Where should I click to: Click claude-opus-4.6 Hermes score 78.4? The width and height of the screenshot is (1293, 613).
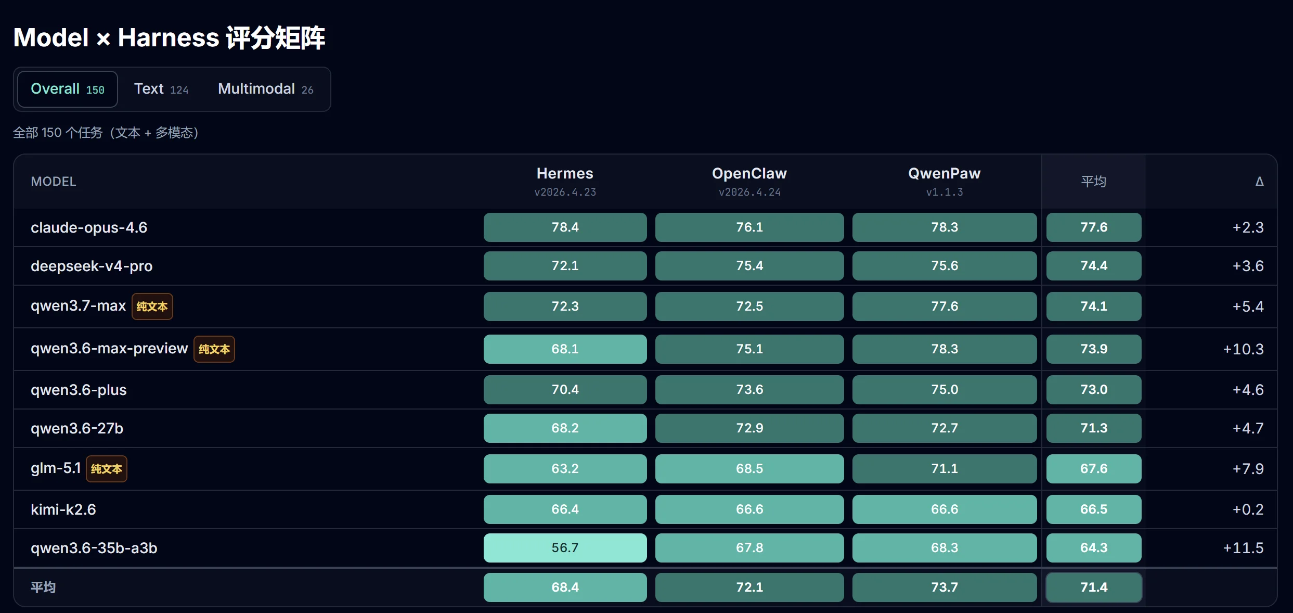565,227
